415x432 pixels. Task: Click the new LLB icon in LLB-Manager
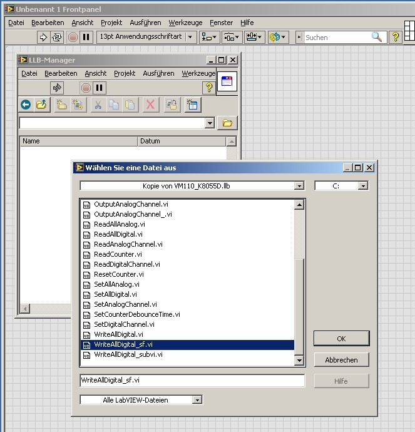pyautogui.click(x=78, y=105)
